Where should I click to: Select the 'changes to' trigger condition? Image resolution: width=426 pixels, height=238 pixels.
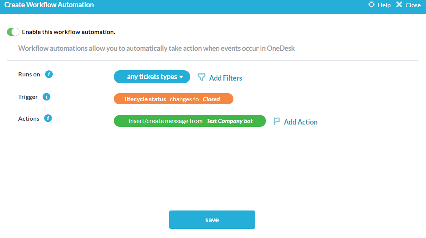click(184, 99)
